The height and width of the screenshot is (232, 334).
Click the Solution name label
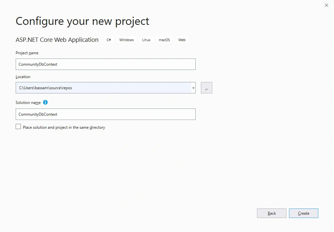click(x=28, y=103)
